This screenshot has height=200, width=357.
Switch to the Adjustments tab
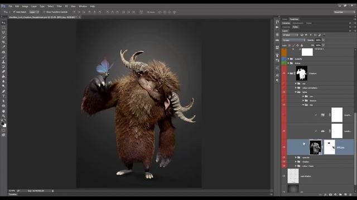pyautogui.click(x=298, y=23)
